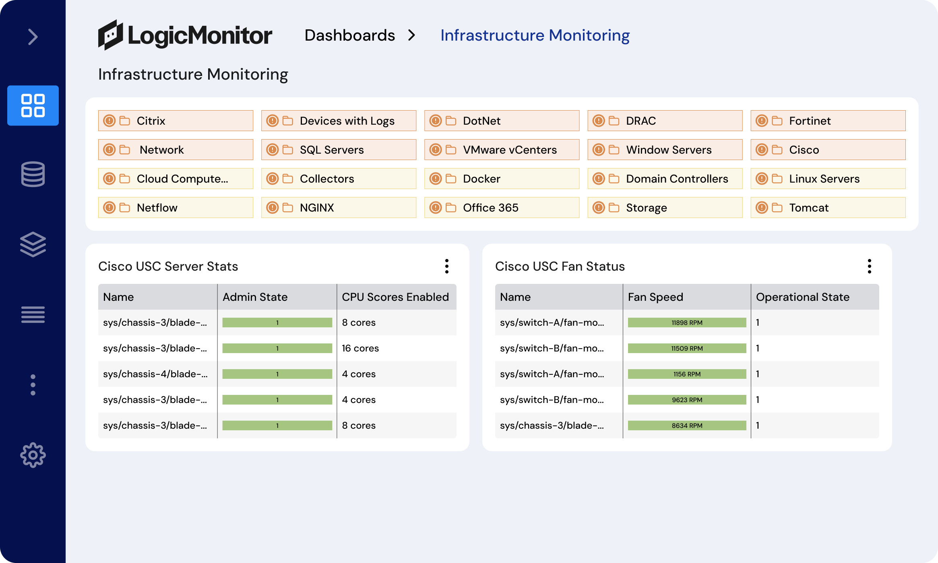Image resolution: width=938 pixels, height=563 pixels.
Task: Click the folder icon on Cisco tile
Action: (x=777, y=150)
